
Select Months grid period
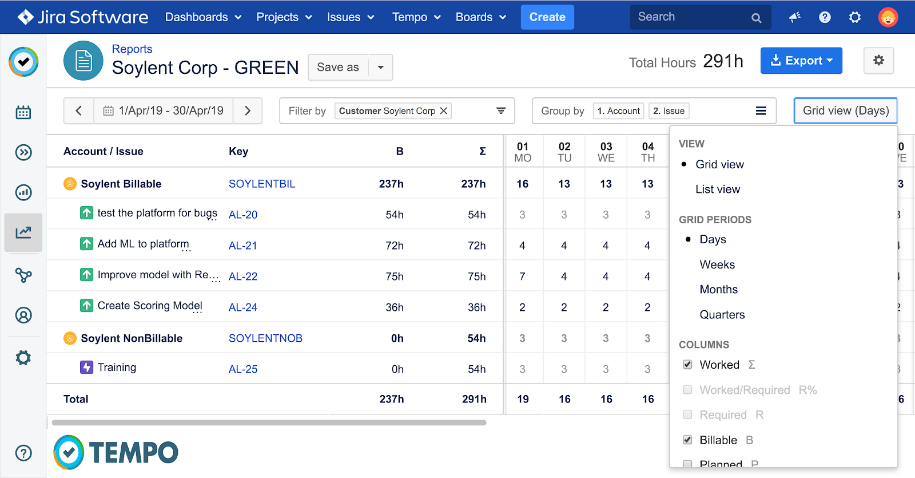pyautogui.click(x=719, y=289)
